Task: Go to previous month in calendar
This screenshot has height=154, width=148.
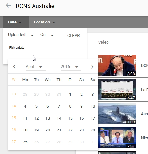Action: 14,67
